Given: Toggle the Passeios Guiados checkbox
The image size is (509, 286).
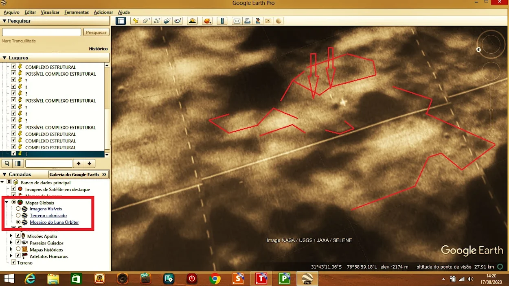Looking at the screenshot, I should tap(18, 242).
